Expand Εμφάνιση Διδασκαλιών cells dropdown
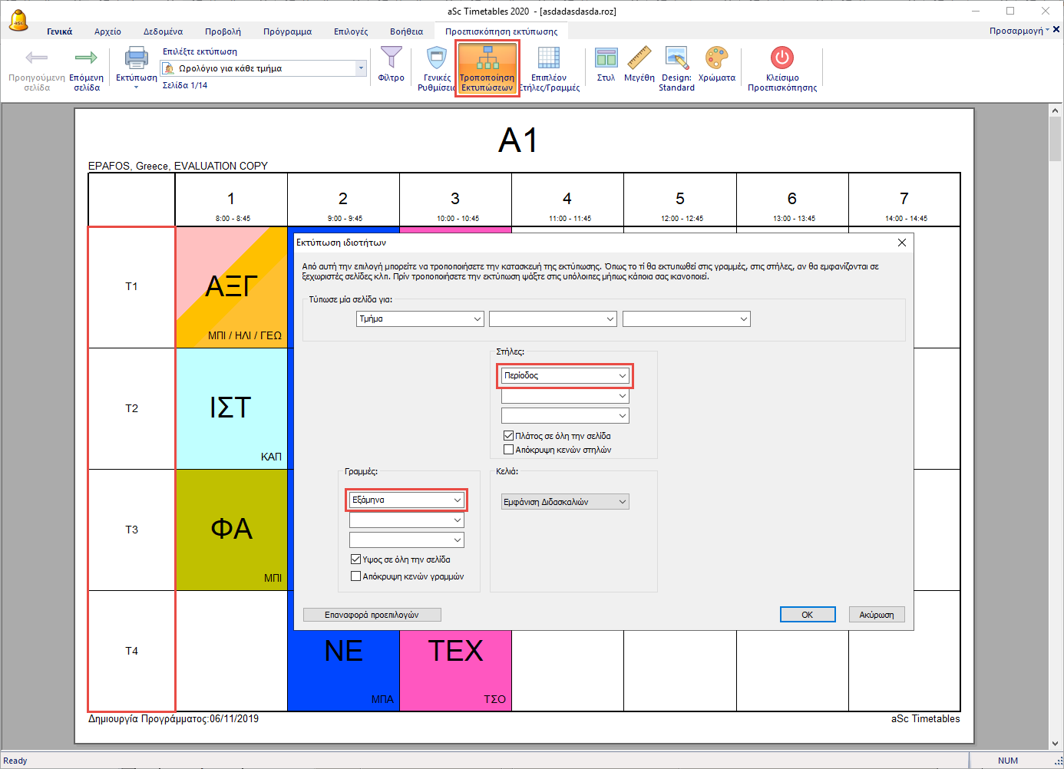The image size is (1064, 769). [565, 502]
